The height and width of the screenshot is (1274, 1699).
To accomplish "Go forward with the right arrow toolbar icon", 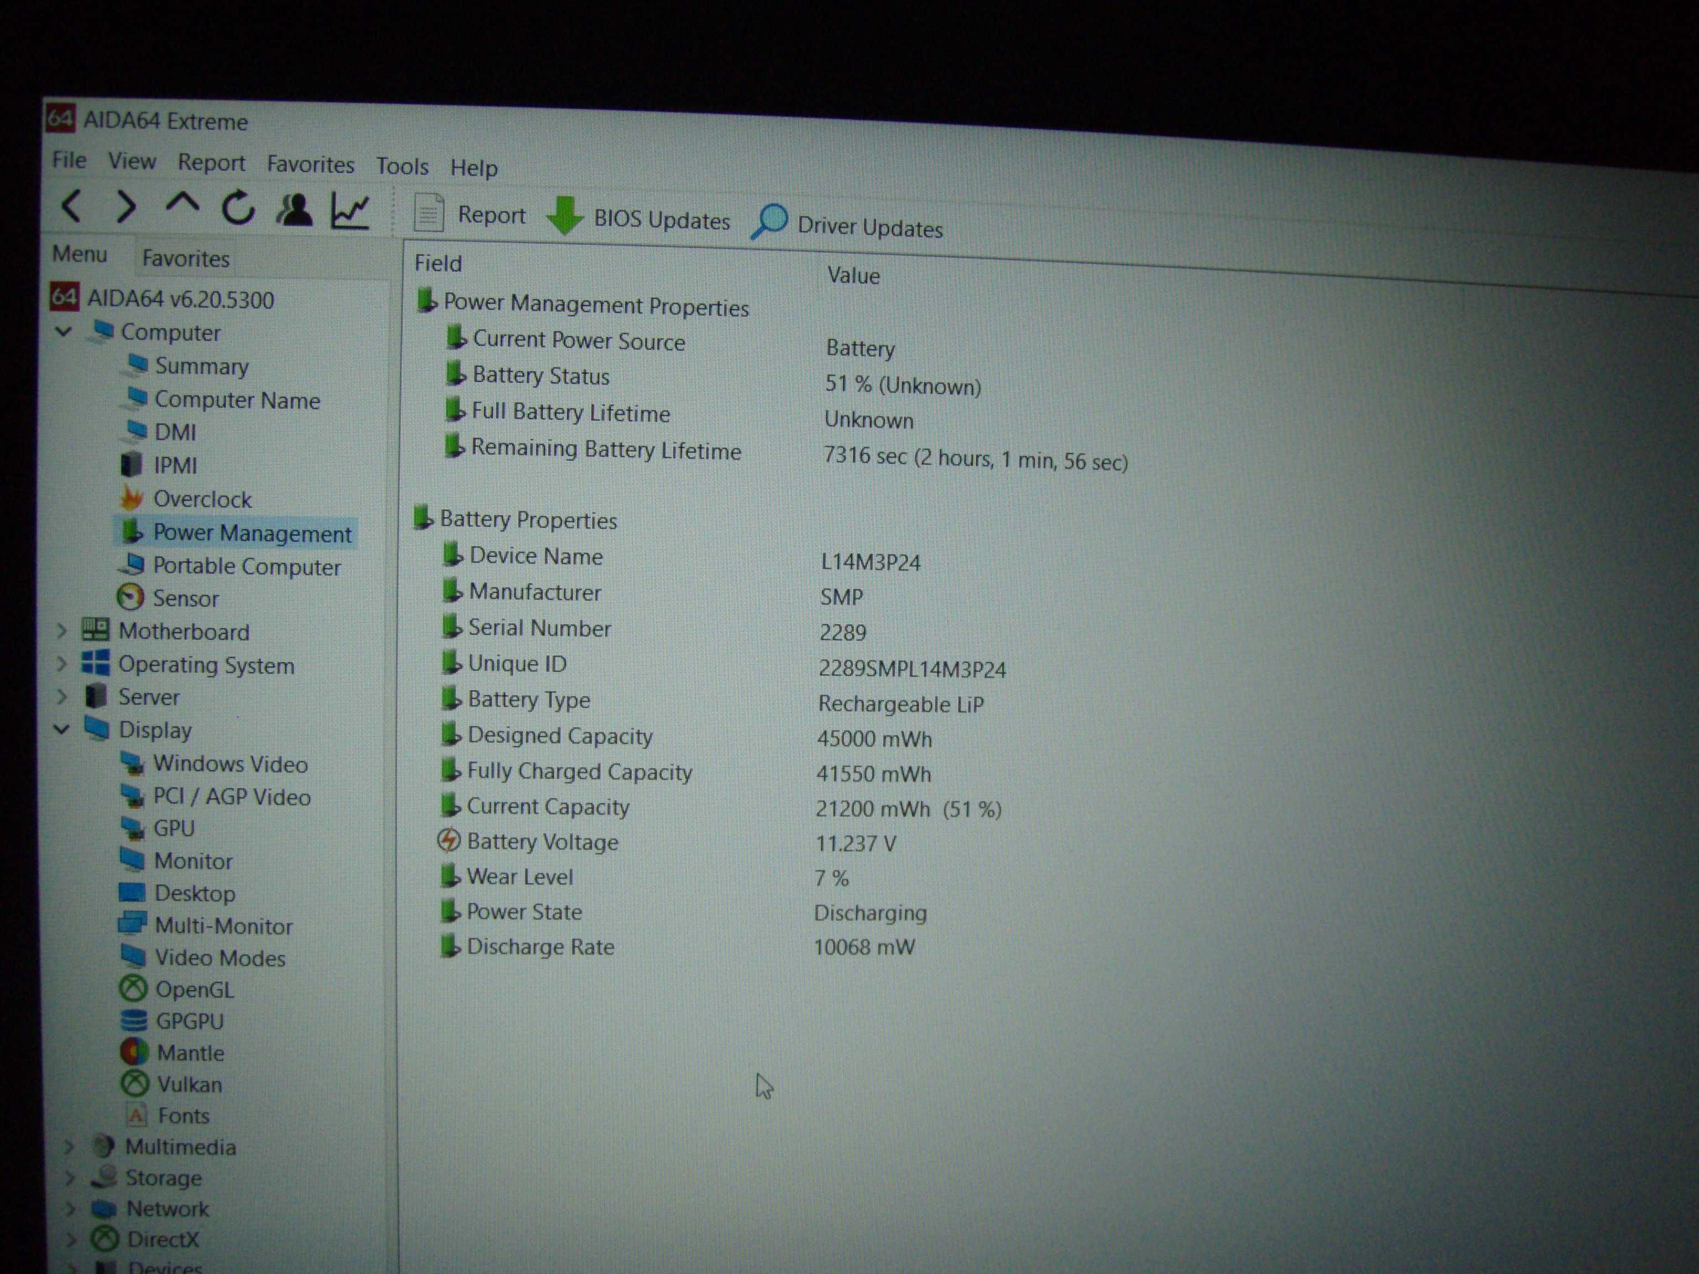I will point(126,207).
